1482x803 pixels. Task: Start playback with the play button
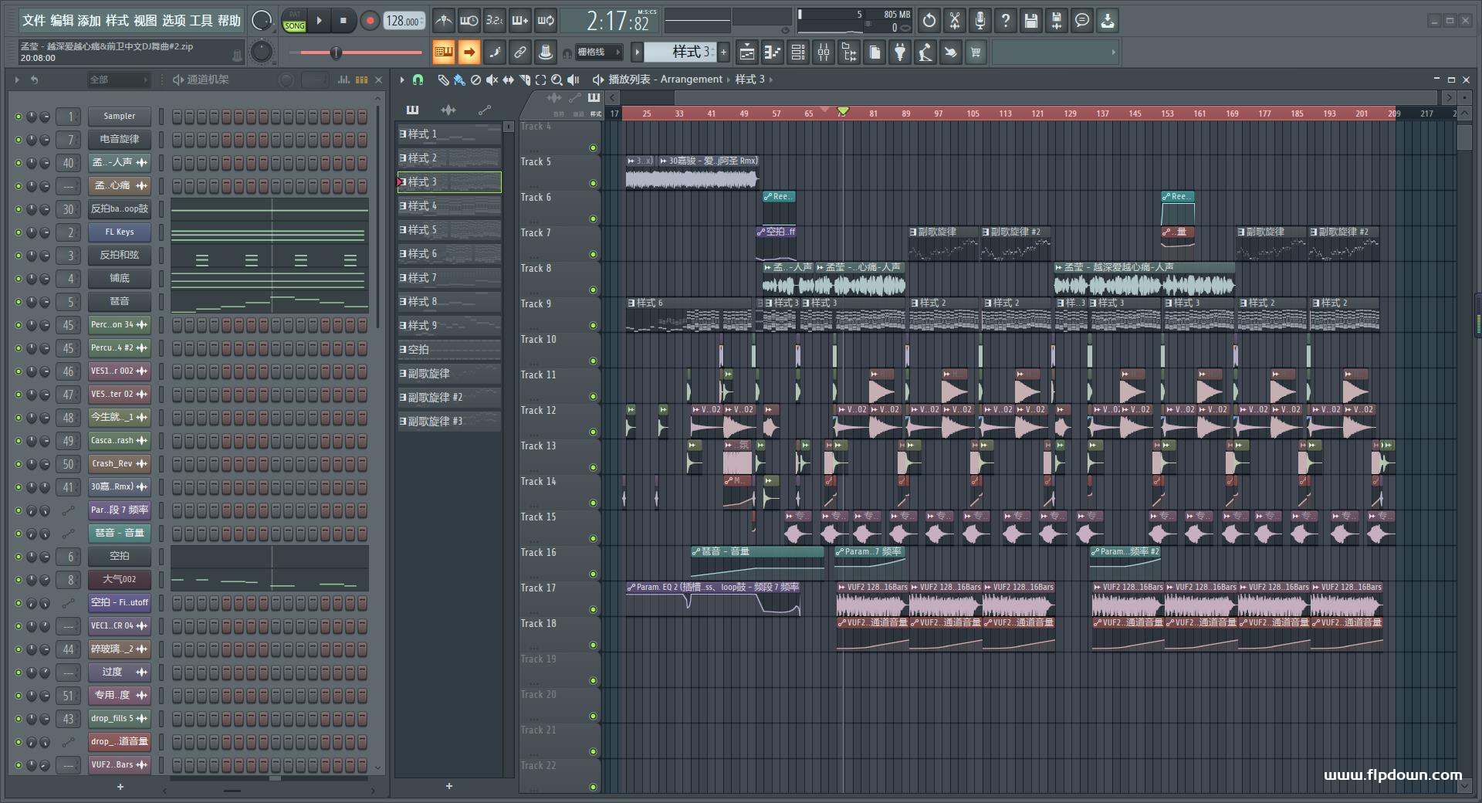(x=319, y=21)
